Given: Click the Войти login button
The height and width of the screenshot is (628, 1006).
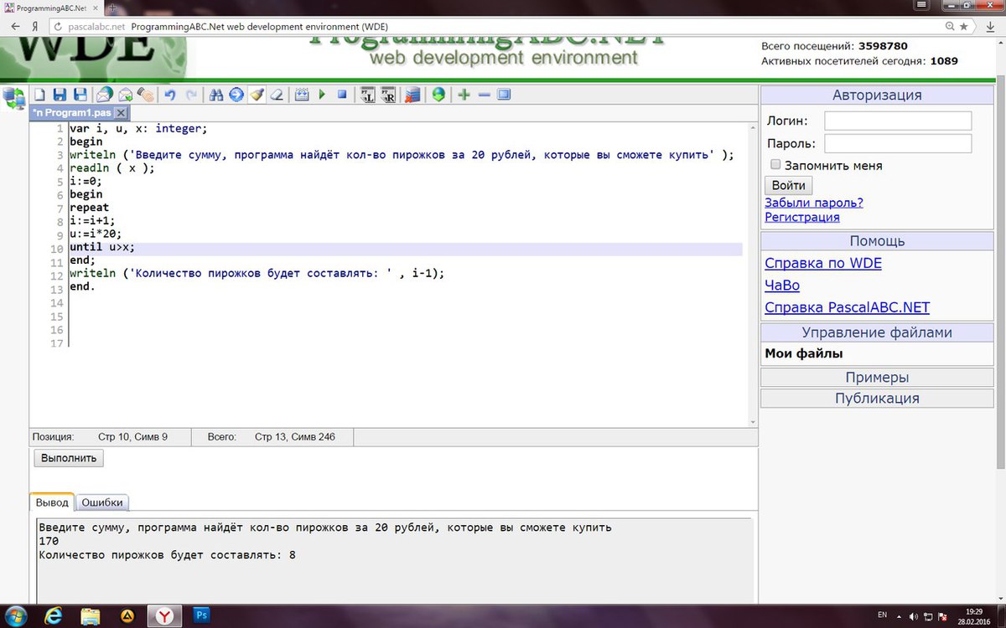Looking at the screenshot, I should [788, 185].
